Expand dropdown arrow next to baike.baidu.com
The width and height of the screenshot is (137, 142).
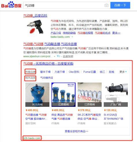[72, 37]
